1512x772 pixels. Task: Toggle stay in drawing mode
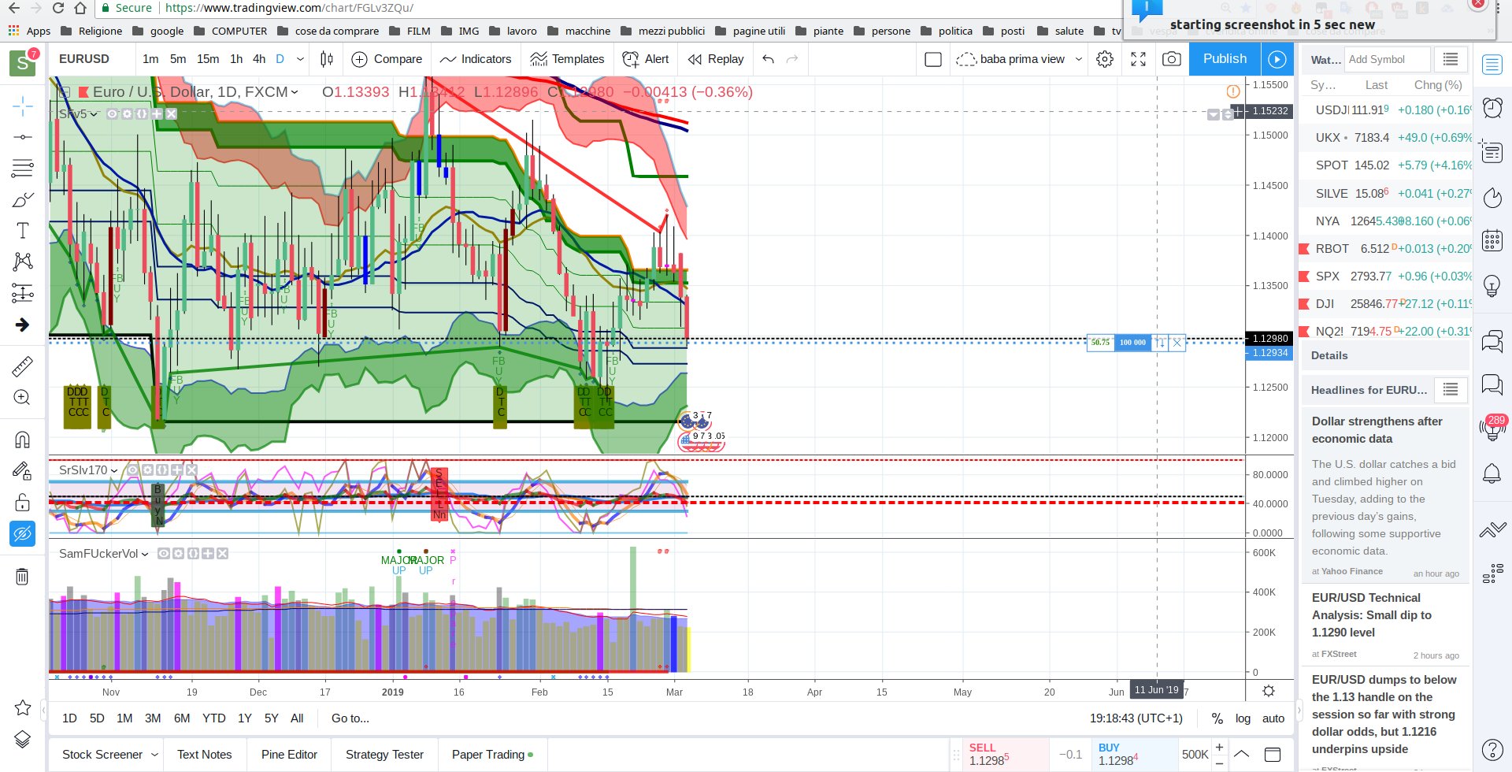click(x=22, y=471)
